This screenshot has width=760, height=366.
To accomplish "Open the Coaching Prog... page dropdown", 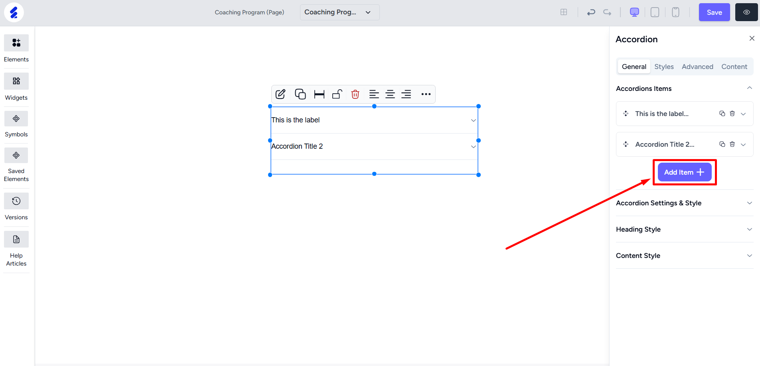I will [340, 12].
